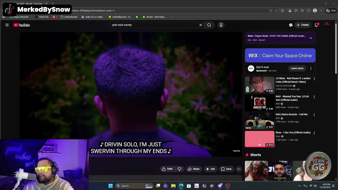Open Windows Start menu
The height and width of the screenshot is (190, 338).
(111, 186)
